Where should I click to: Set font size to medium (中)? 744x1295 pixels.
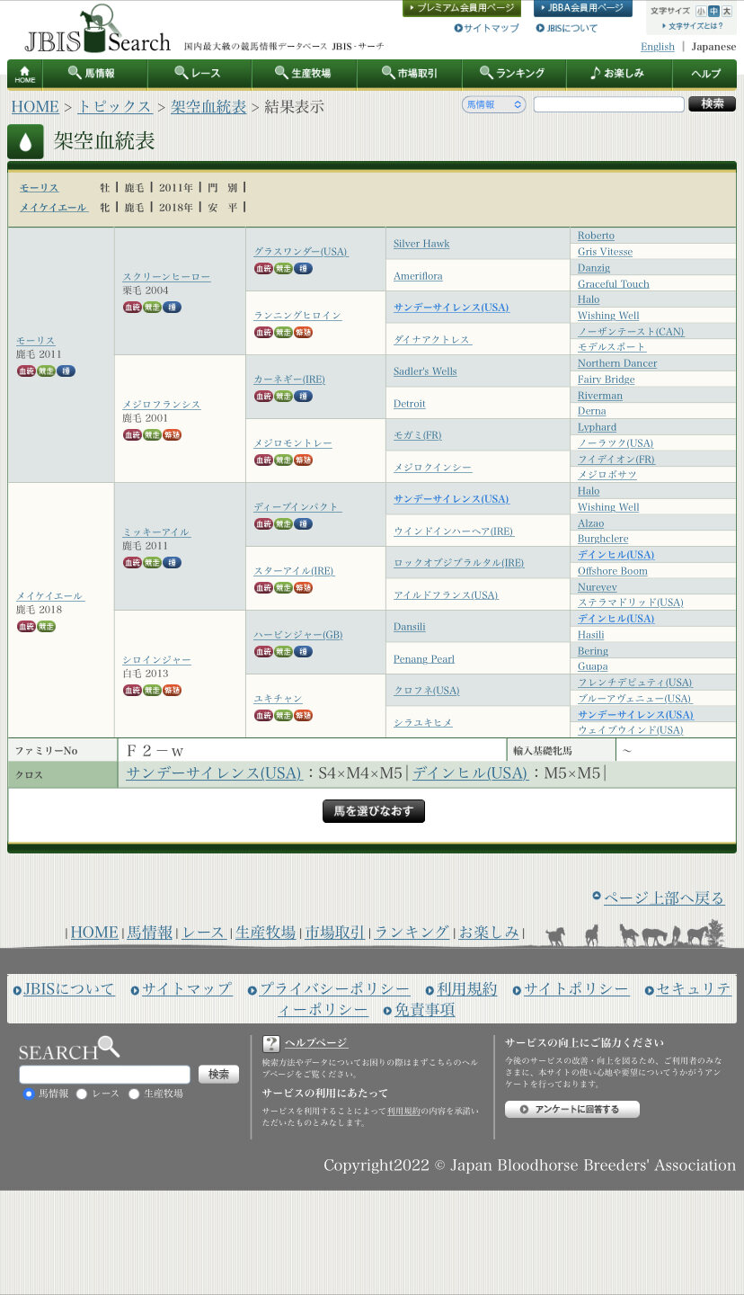click(713, 11)
